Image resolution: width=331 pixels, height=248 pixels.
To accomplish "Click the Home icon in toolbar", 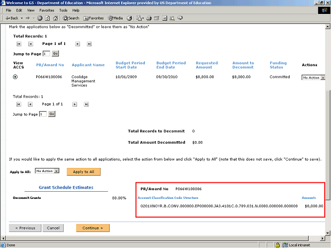I will pyautogui.click(x=55, y=18).
